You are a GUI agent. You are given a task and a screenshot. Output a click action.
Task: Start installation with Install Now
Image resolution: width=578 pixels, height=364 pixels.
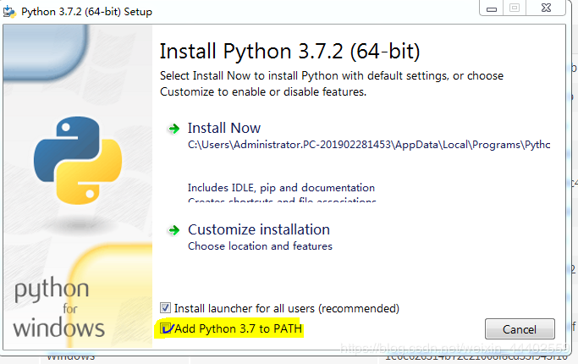tap(224, 128)
